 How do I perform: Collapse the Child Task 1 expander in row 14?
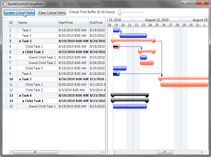pos(23,101)
